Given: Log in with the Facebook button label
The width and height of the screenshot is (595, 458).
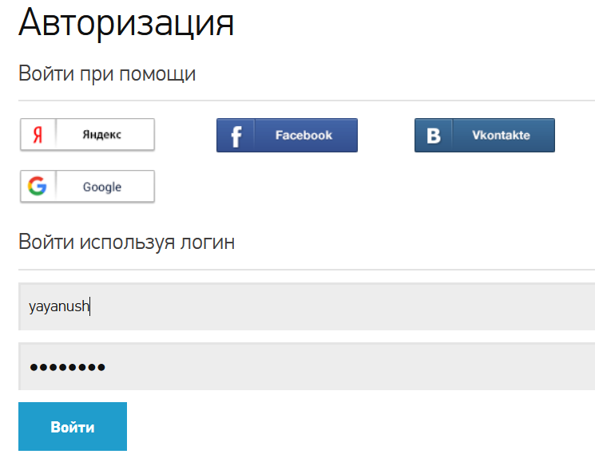Looking at the screenshot, I should pos(303,135).
